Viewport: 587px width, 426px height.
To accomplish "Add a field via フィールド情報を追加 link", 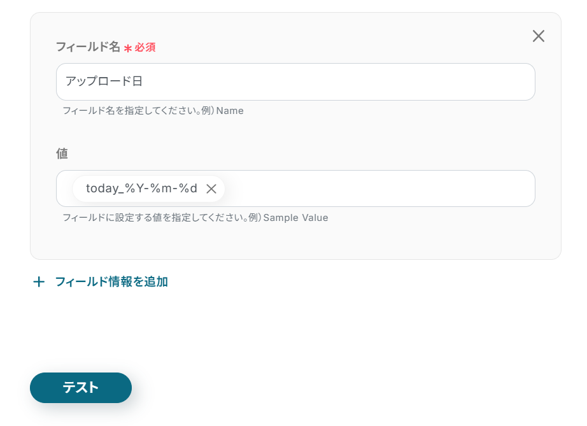I will (111, 282).
